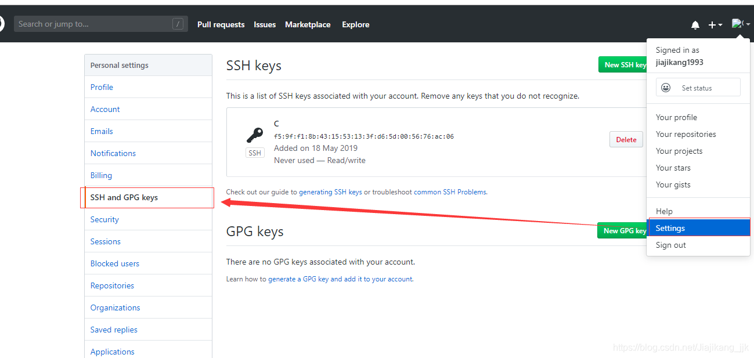Click the SSH keys heading
The height and width of the screenshot is (358, 754).
254,66
